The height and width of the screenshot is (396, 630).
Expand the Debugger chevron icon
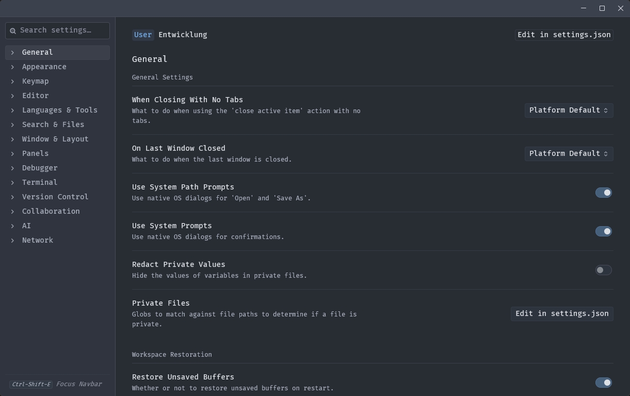pos(12,168)
